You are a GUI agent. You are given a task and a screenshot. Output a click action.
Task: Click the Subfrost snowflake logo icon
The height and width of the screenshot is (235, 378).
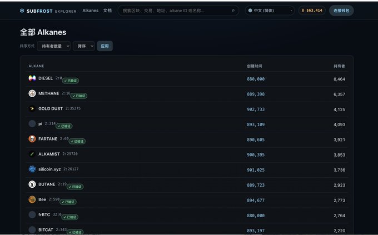tap(22, 11)
